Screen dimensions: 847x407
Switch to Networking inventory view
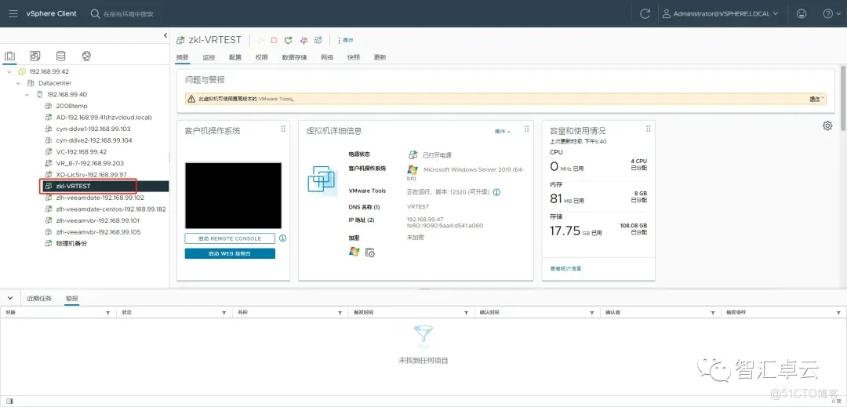[86, 56]
